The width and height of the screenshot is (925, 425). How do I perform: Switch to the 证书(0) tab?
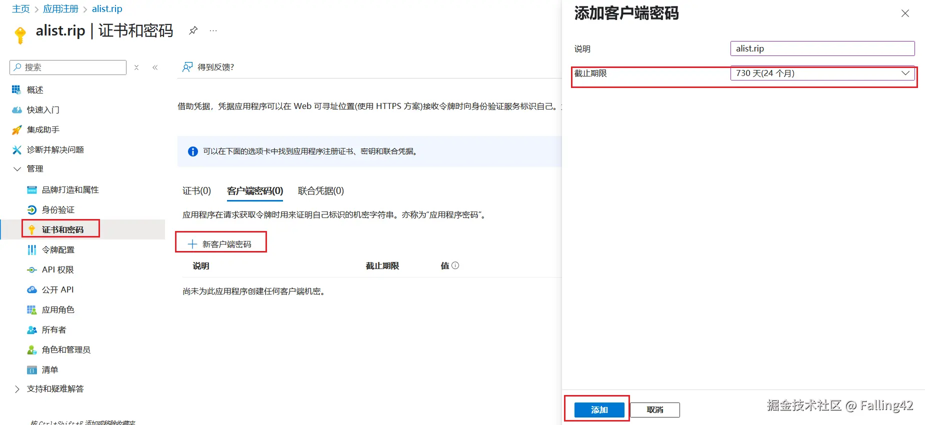click(x=196, y=191)
